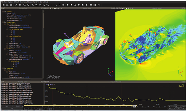The width and height of the screenshot is (187, 111).
Task: Open the Geometry menu
Action: pyautogui.click(x=23, y=2)
